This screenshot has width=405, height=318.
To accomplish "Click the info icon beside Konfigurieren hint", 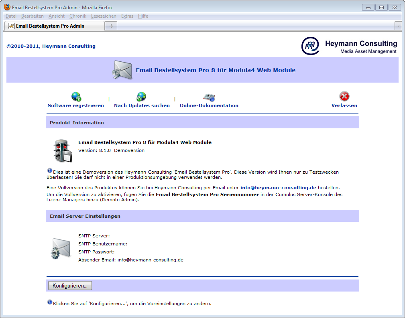I will 50,302.
